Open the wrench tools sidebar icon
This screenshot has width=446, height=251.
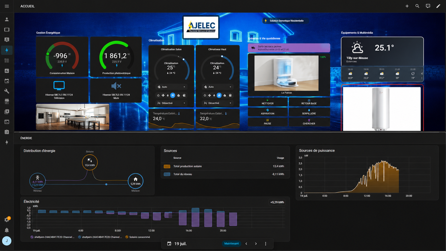click(x=7, y=91)
